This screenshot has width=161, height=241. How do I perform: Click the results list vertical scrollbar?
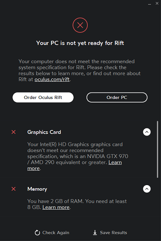pos(157,149)
